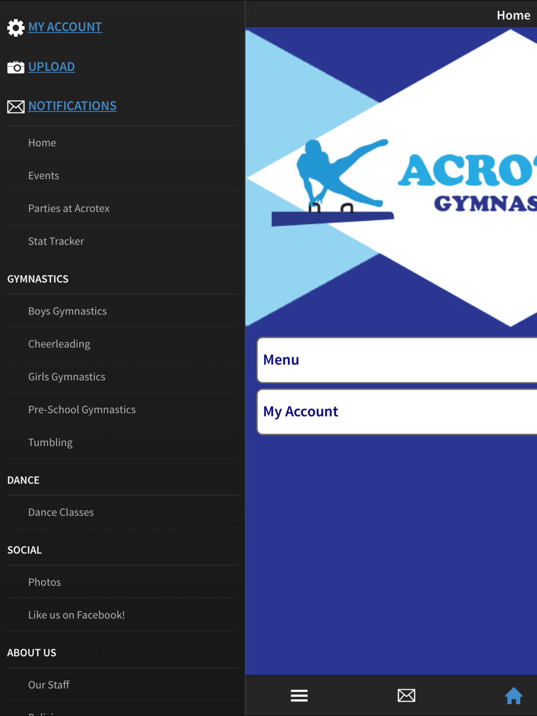Click the envelope icon next to Notifications
This screenshot has width=537, height=716.
(x=16, y=107)
